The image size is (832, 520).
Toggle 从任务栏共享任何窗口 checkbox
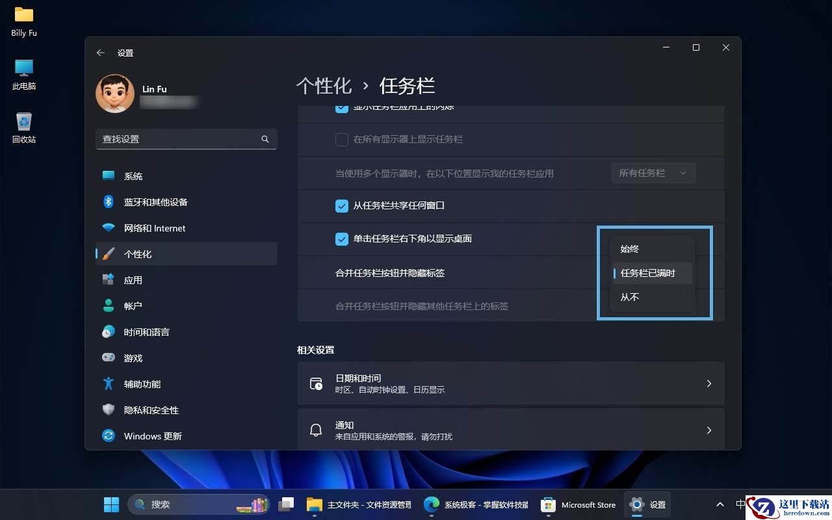(x=342, y=206)
